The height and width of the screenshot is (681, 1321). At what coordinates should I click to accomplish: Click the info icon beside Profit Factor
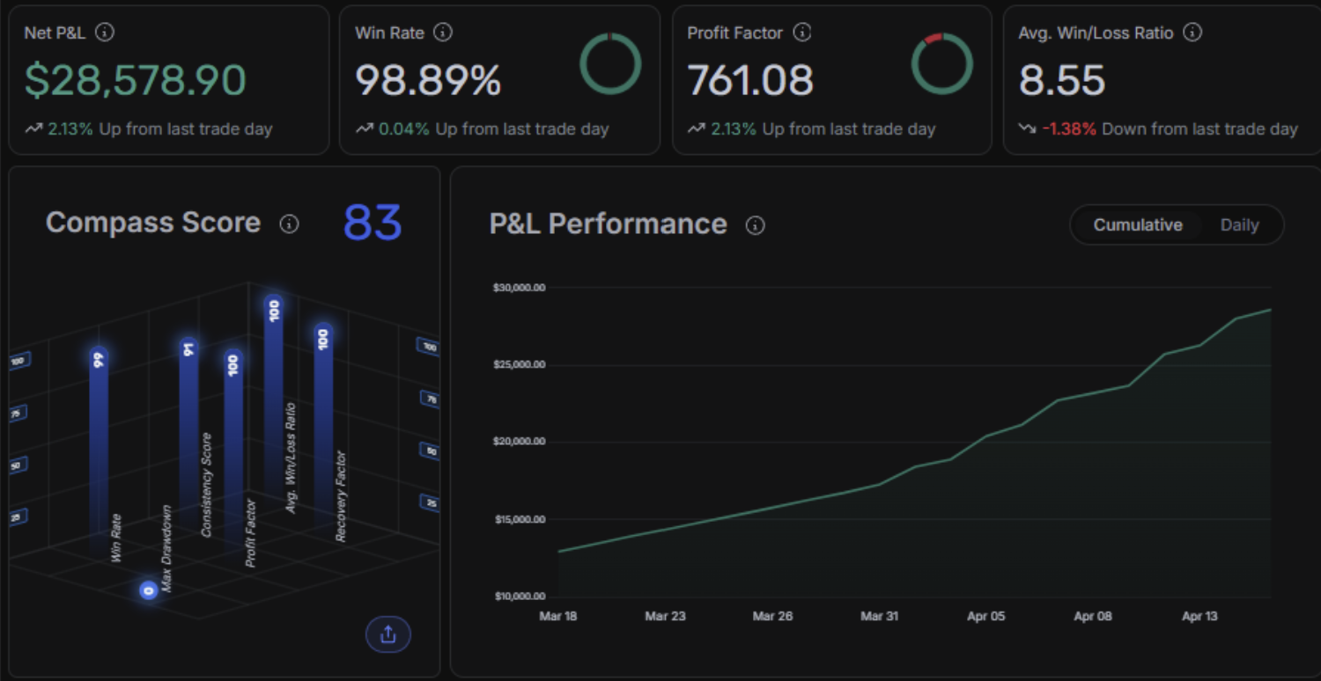click(801, 33)
